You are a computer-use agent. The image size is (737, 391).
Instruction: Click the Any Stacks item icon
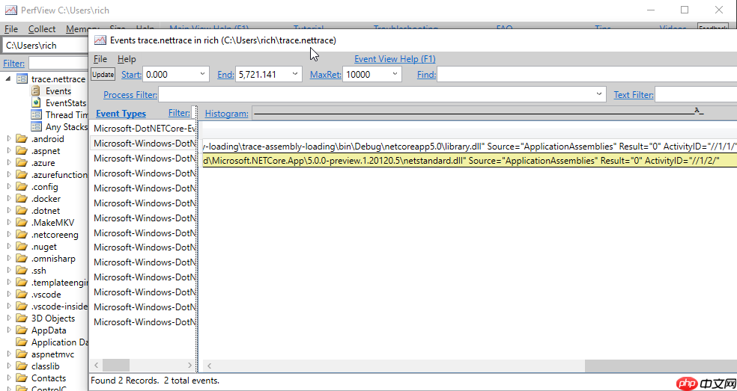coord(36,127)
